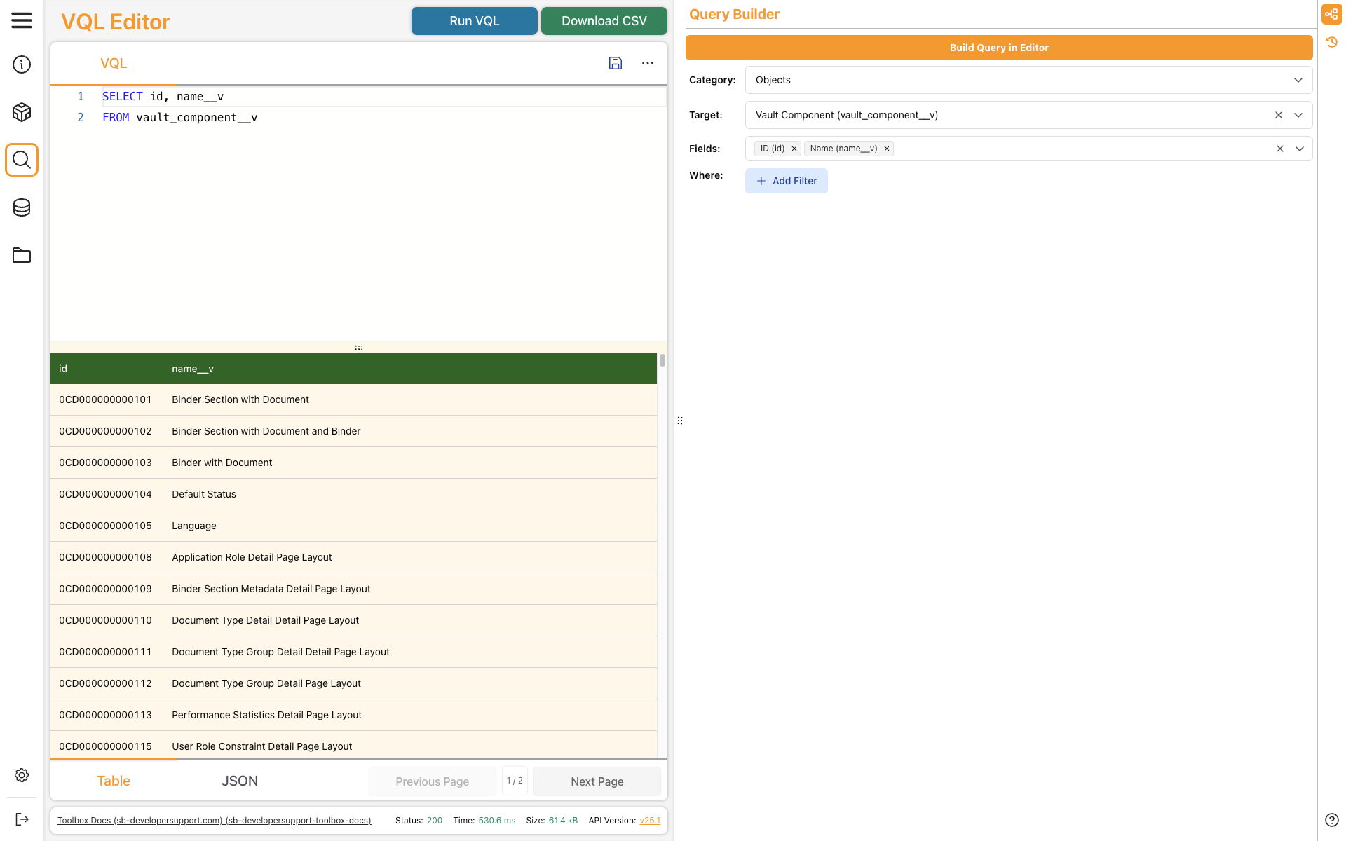Remove the ID (id) field chip
This screenshot has width=1346, height=841.
794,149
